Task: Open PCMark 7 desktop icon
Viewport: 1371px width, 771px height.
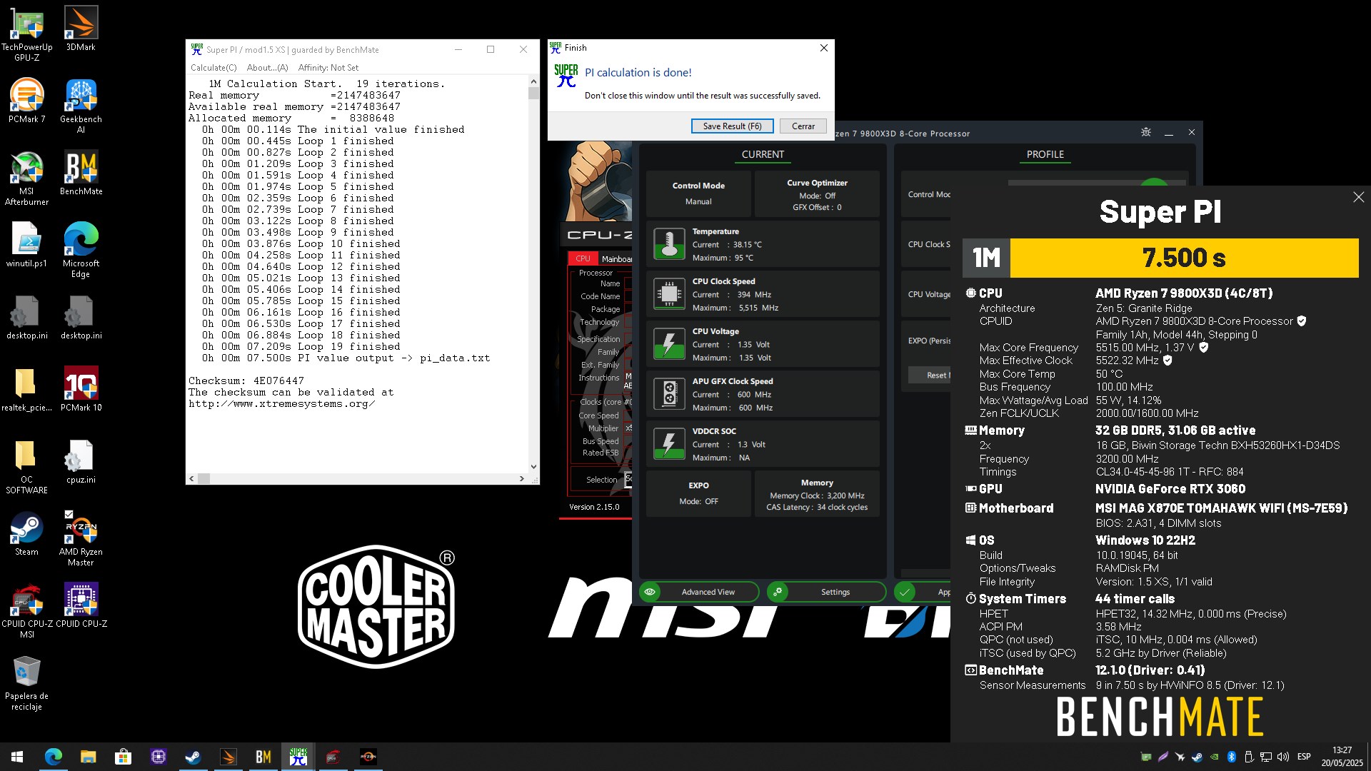Action: (26, 101)
